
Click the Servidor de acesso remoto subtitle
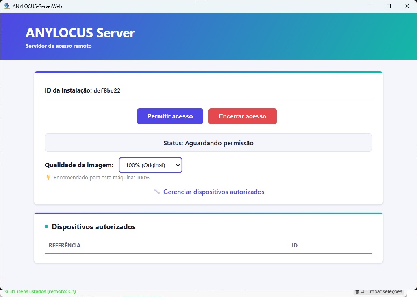click(59, 46)
